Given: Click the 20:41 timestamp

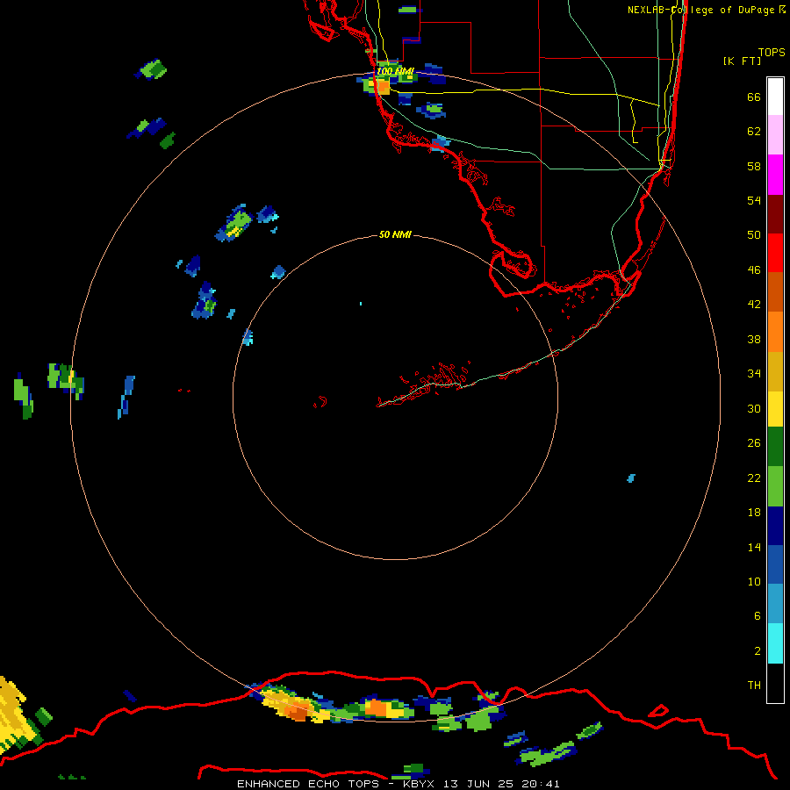Looking at the screenshot, I should [541, 784].
